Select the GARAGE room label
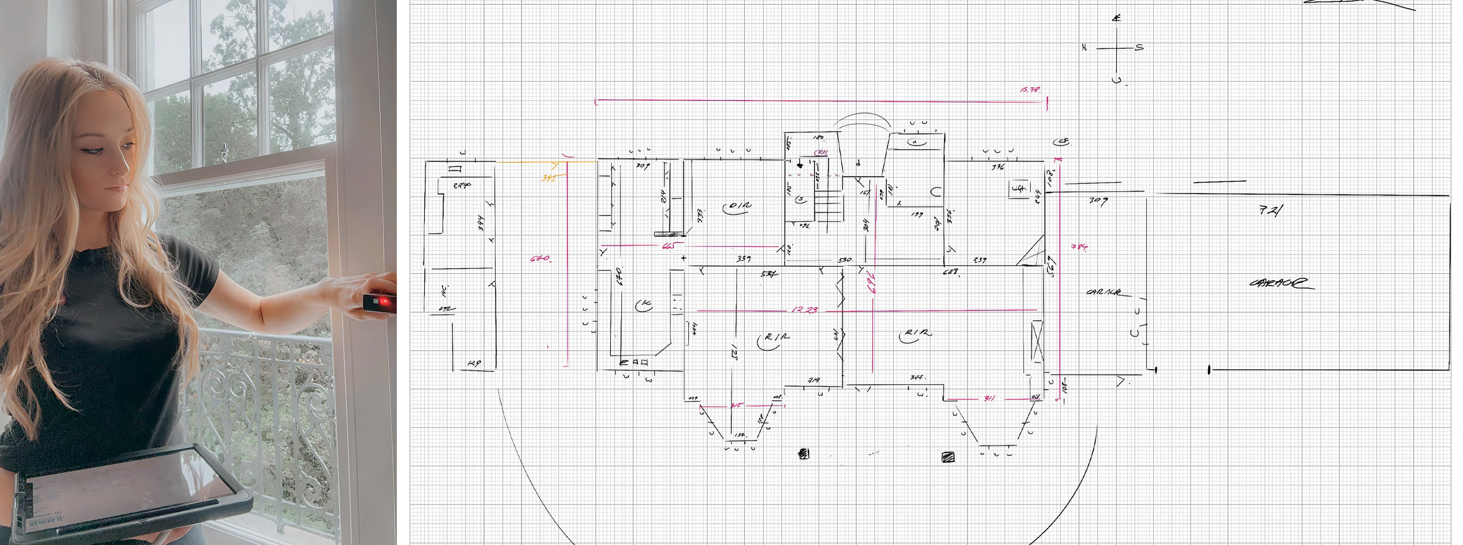This screenshot has width=1463, height=545. click(1278, 283)
